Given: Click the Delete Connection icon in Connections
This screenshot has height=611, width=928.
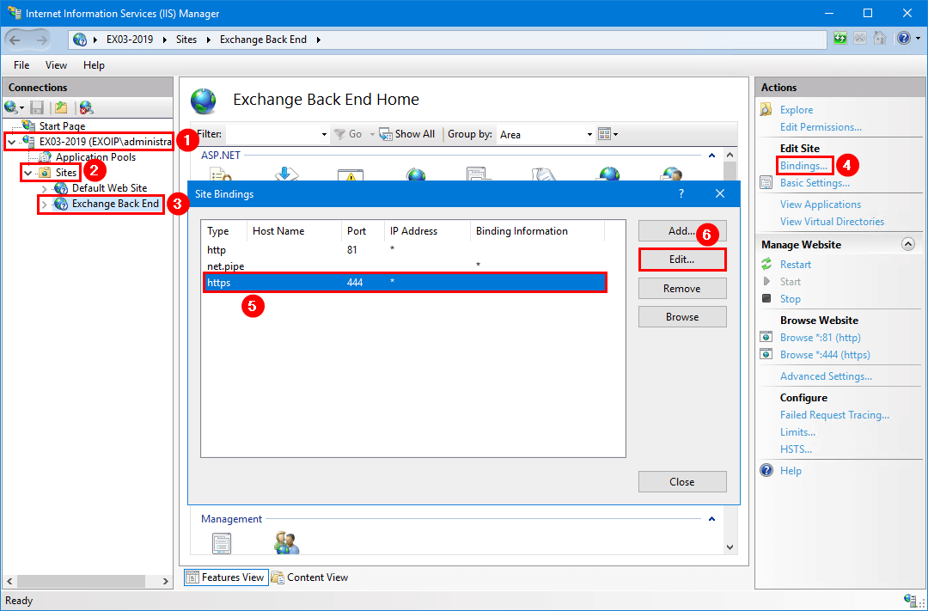Looking at the screenshot, I should (87, 107).
